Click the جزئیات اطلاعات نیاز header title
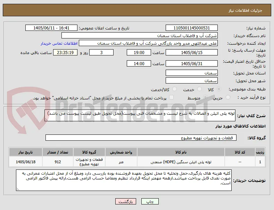Screen dimensions: 274x210 [245, 10]
